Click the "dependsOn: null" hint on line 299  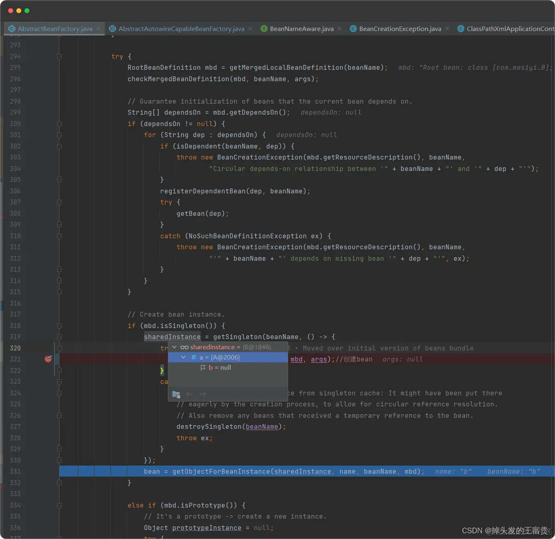point(331,112)
